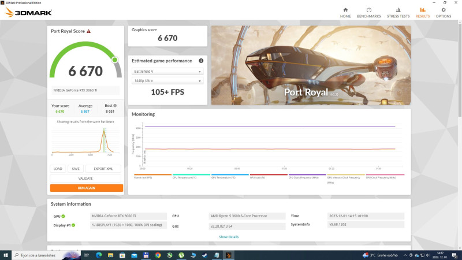Click the Your score value 6 670
The height and width of the screenshot is (260, 462).
point(60,112)
